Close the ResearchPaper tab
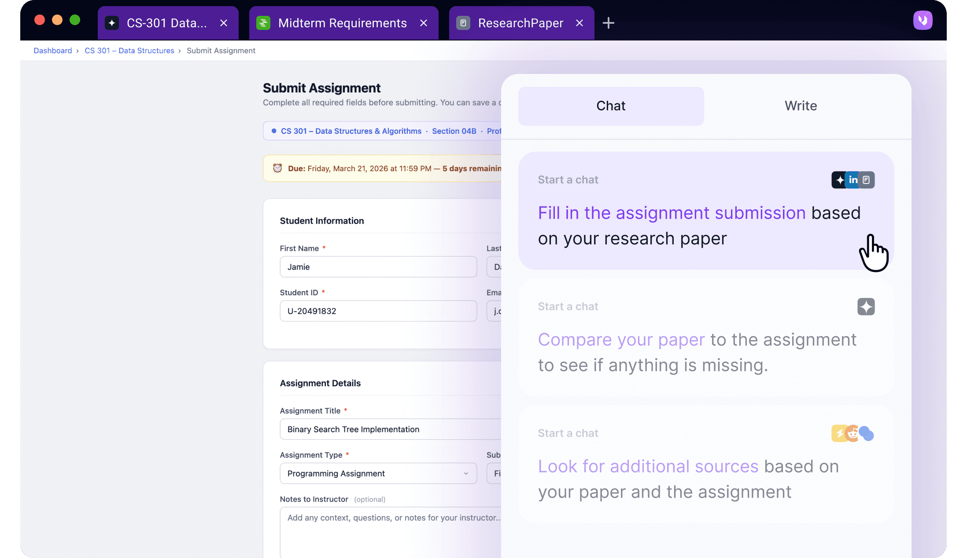 [579, 23]
